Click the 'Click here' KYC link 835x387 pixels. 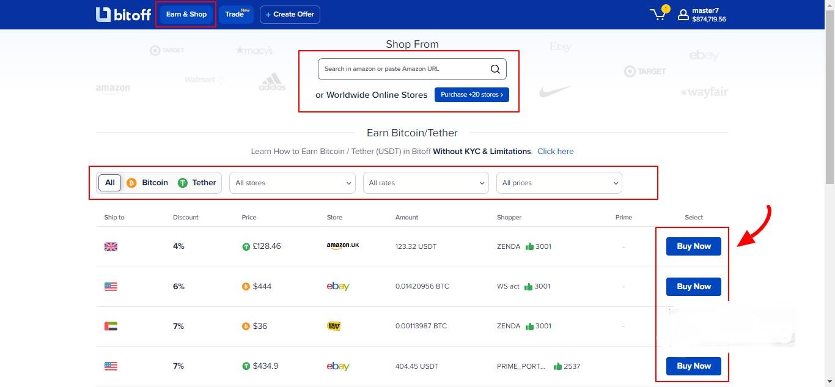pos(555,152)
